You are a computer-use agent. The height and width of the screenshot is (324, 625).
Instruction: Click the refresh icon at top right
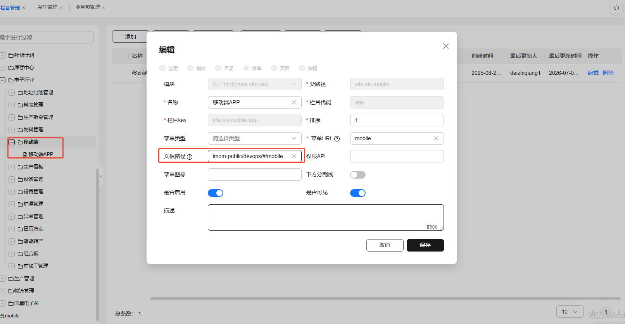coord(616,8)
